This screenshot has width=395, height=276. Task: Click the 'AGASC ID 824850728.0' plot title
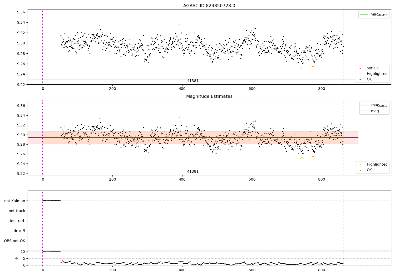coord(209,6)
